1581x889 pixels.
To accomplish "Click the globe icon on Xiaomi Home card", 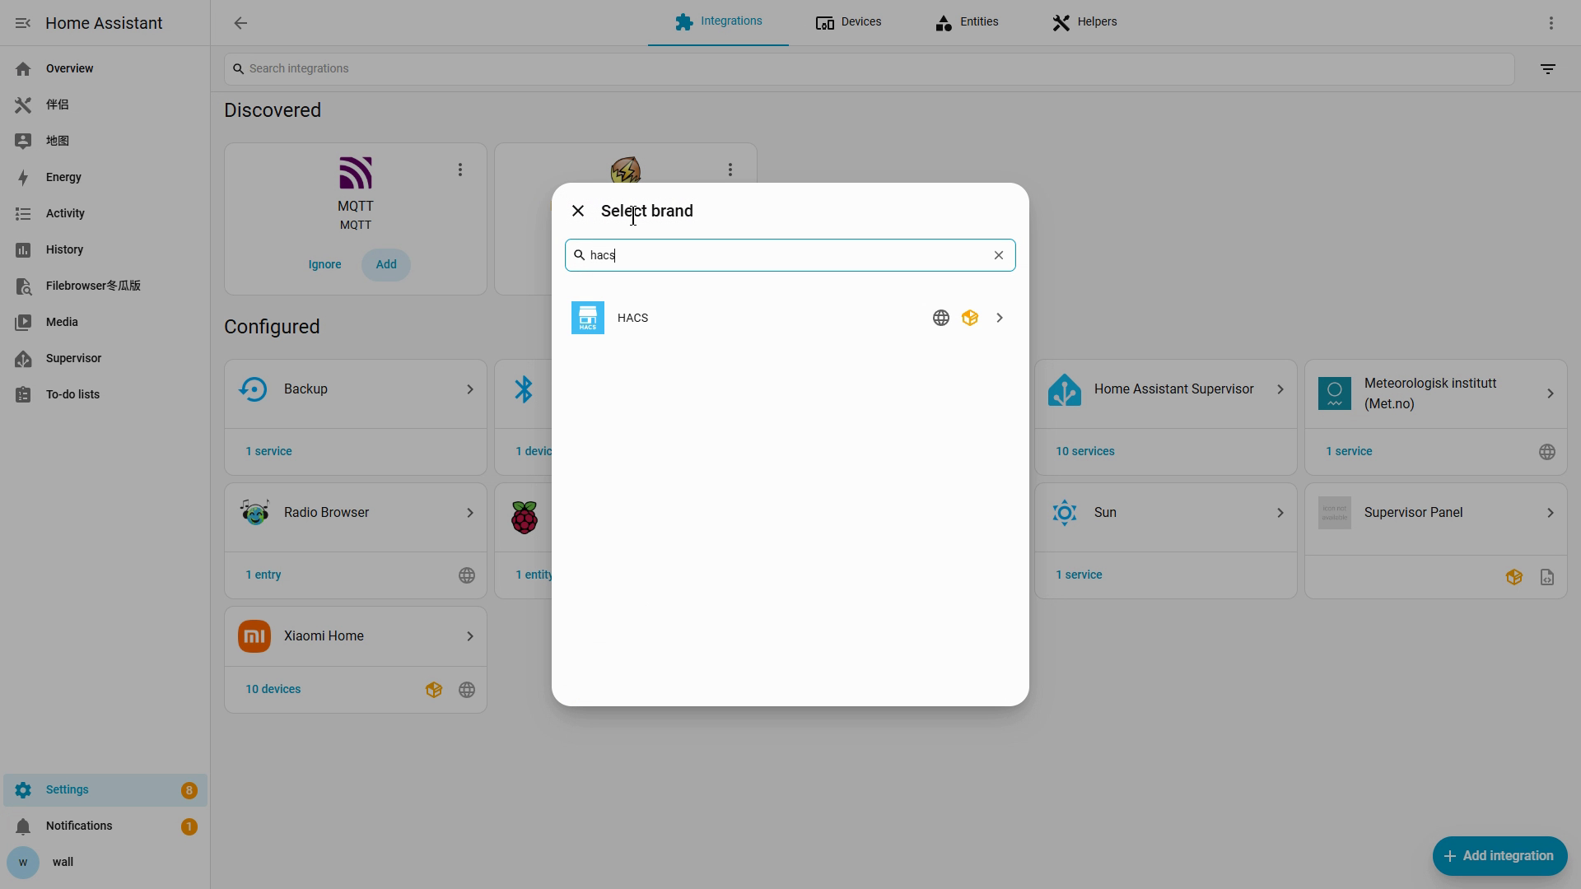I will click(467, 690).
